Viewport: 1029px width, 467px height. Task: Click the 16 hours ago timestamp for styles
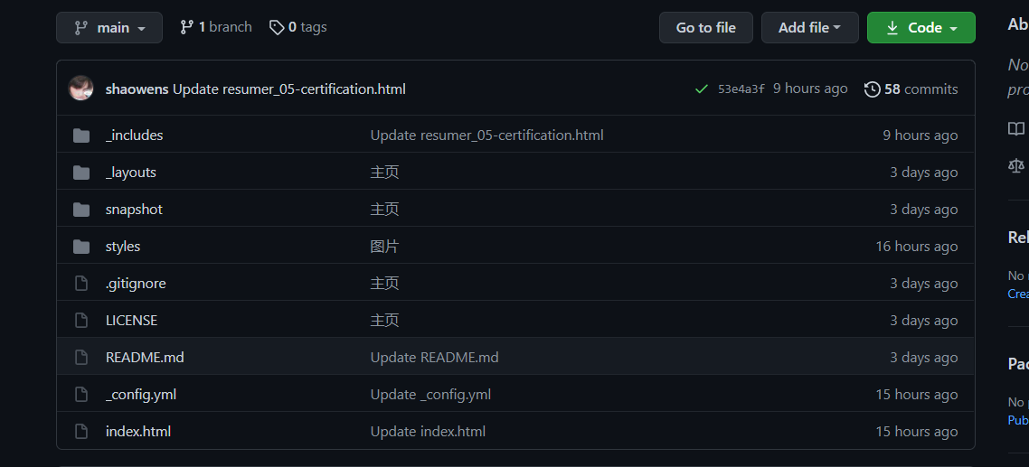click(x=916, y=247)
